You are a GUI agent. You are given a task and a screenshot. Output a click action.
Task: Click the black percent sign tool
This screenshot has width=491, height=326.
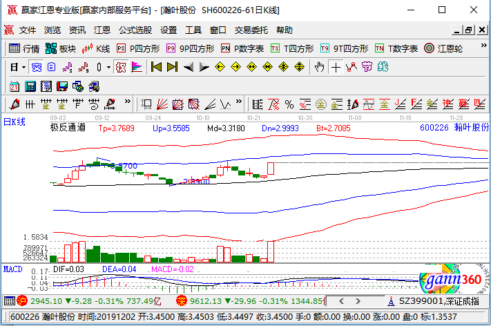pyautogui.click(x=289, y=104)
